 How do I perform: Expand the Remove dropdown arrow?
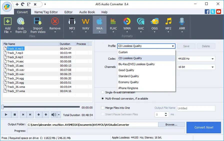pyautogui.click(x=55, y=32)
